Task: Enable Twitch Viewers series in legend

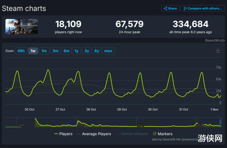Action: coord(132,134)
